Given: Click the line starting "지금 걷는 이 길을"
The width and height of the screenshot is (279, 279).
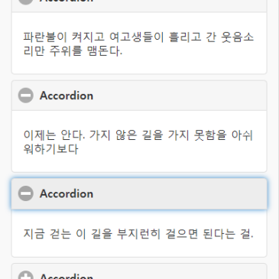Looking at the screenshot, I should pos(138,233).
